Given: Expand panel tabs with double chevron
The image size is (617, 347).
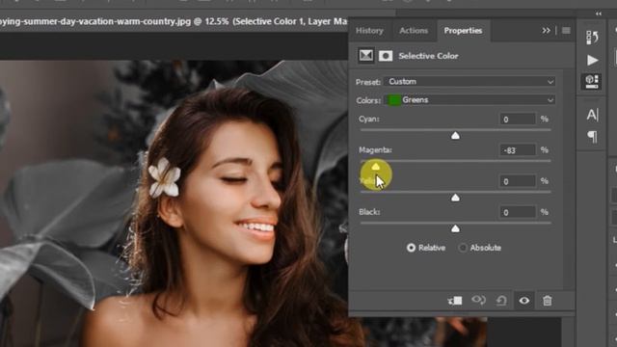Looking at the screenshot, I should coord(546,30).
